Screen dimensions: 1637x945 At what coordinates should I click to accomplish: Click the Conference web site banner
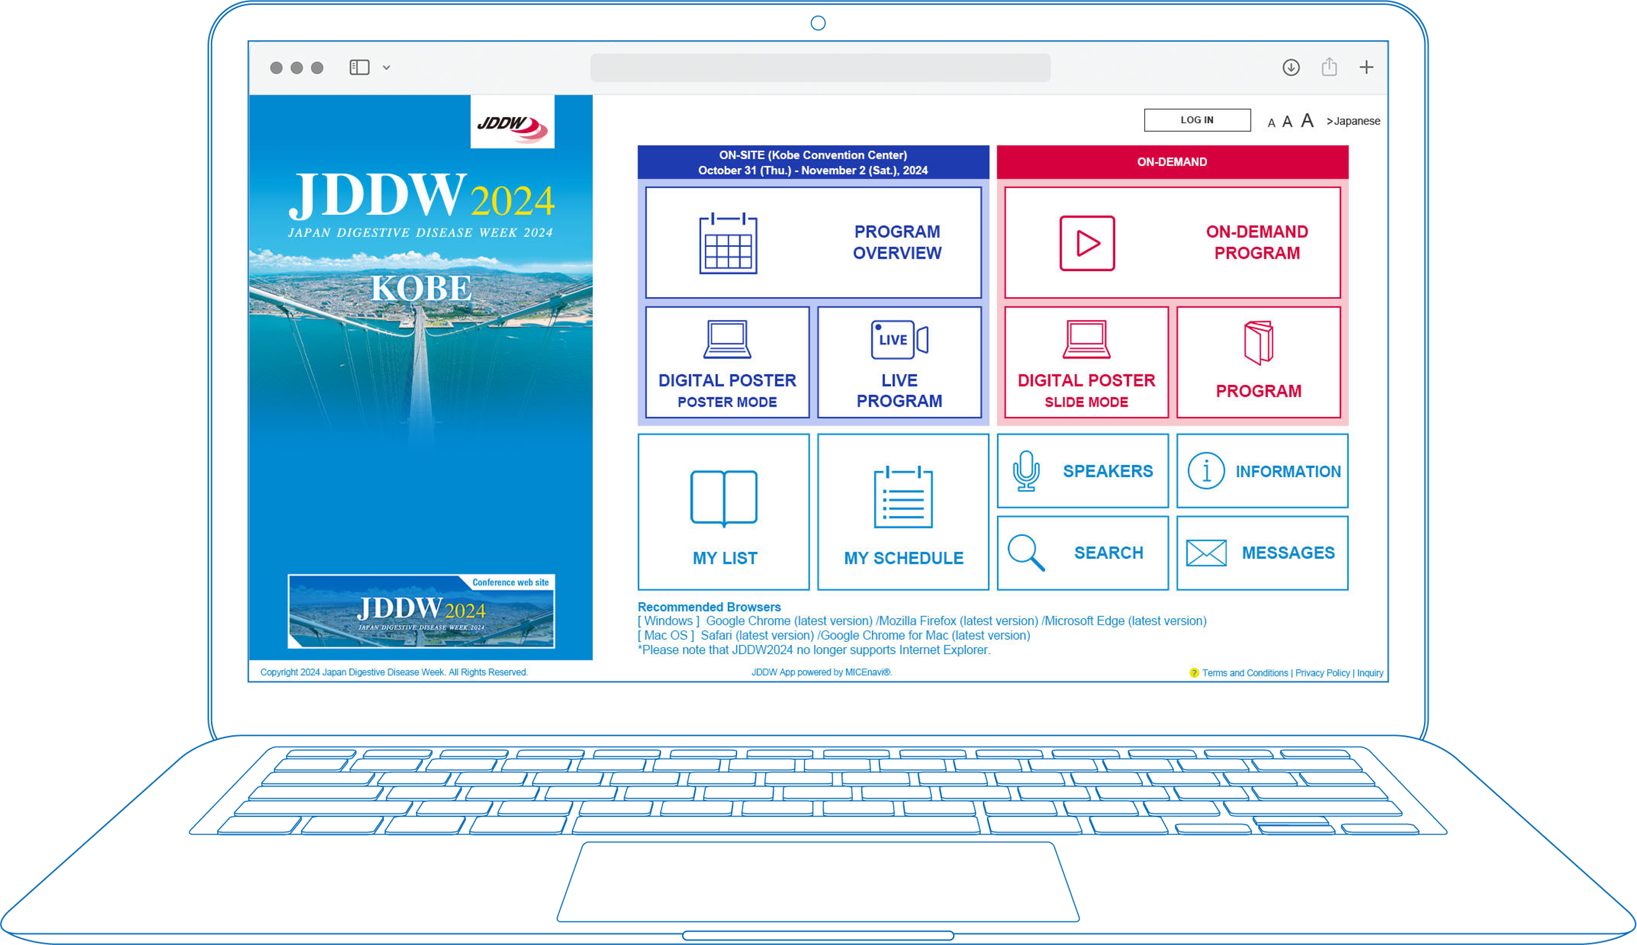tap(421, 611)
